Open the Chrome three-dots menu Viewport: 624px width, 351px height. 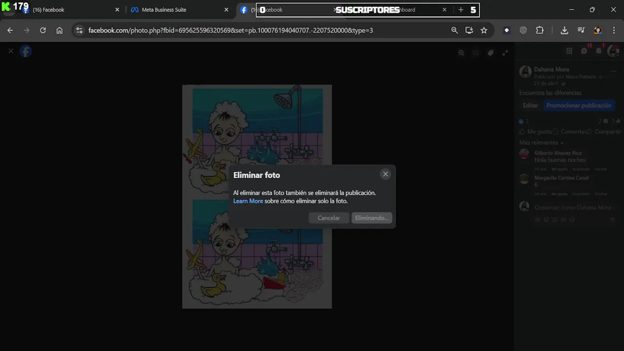(614, 30)
